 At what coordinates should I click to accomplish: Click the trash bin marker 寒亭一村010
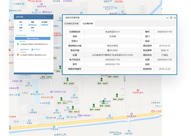pyautogui.click(x=74, y=108)
